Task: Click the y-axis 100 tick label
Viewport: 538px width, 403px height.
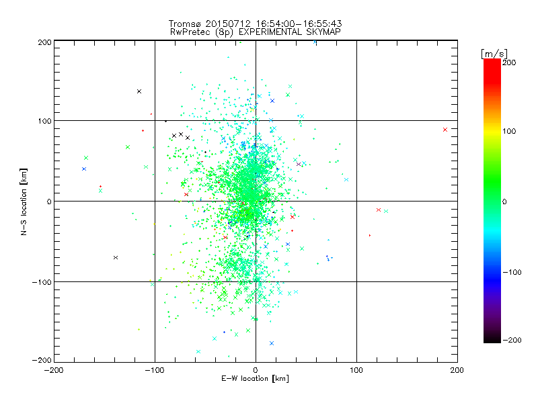Action: tap(44, 121)
